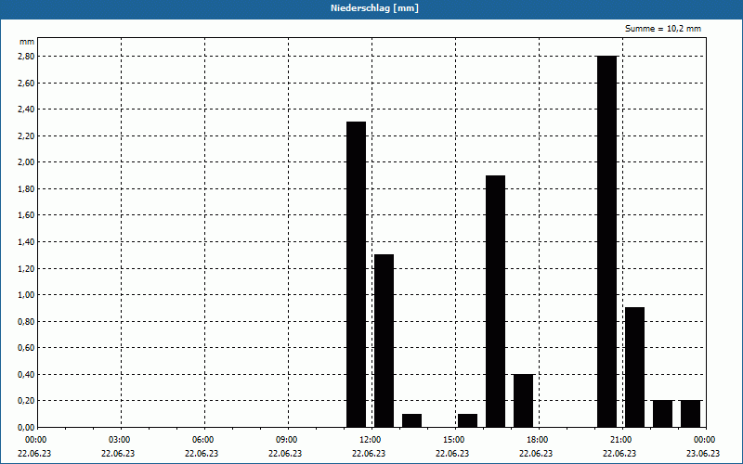Select the 1,90 mm bar after 15:00
Viewport: 743px width, 464px height.
pyautogui.click(x=496, y=301)
